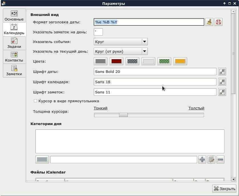The height and width of the screenshot is (196, 239).
Task: Click the broom icon to clear date format
Action: 209,22
